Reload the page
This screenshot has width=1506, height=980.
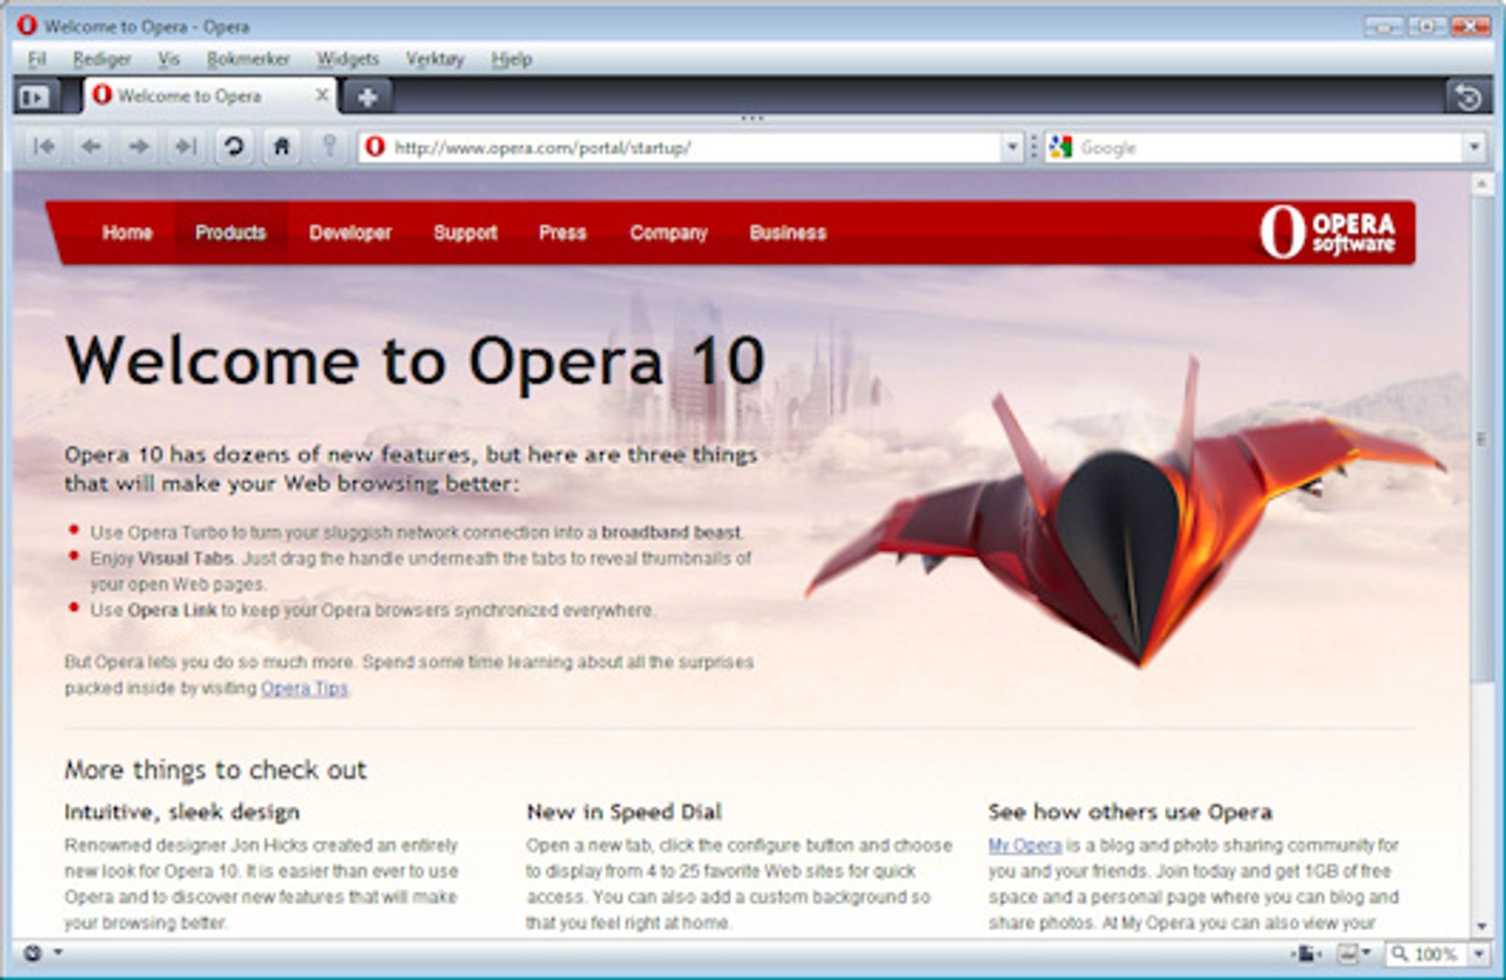point(233,147)
